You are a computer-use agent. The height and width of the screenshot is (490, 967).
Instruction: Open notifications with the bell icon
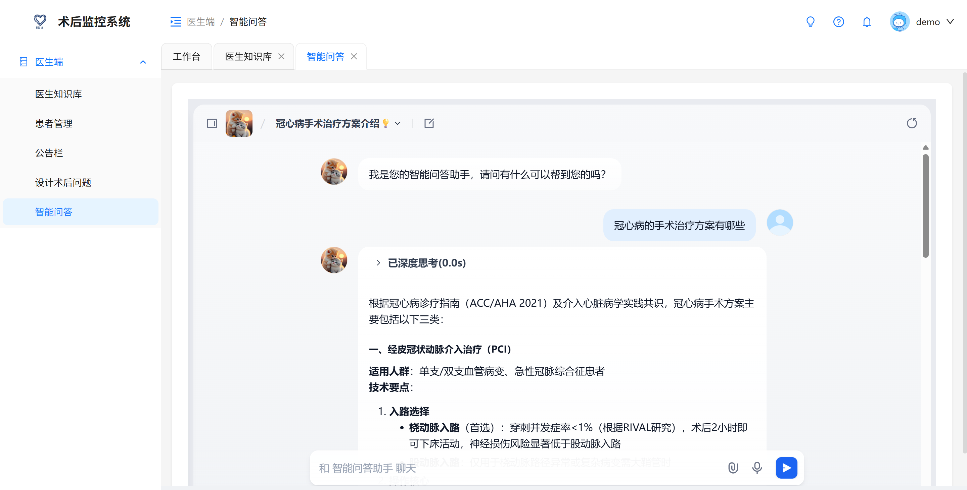pos(866,22)
